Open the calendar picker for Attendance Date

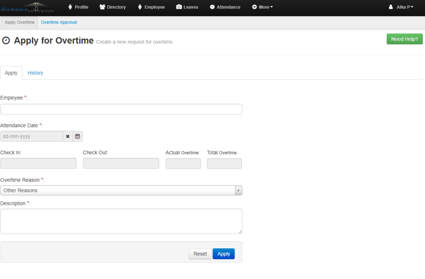click(x=77, y=136)
